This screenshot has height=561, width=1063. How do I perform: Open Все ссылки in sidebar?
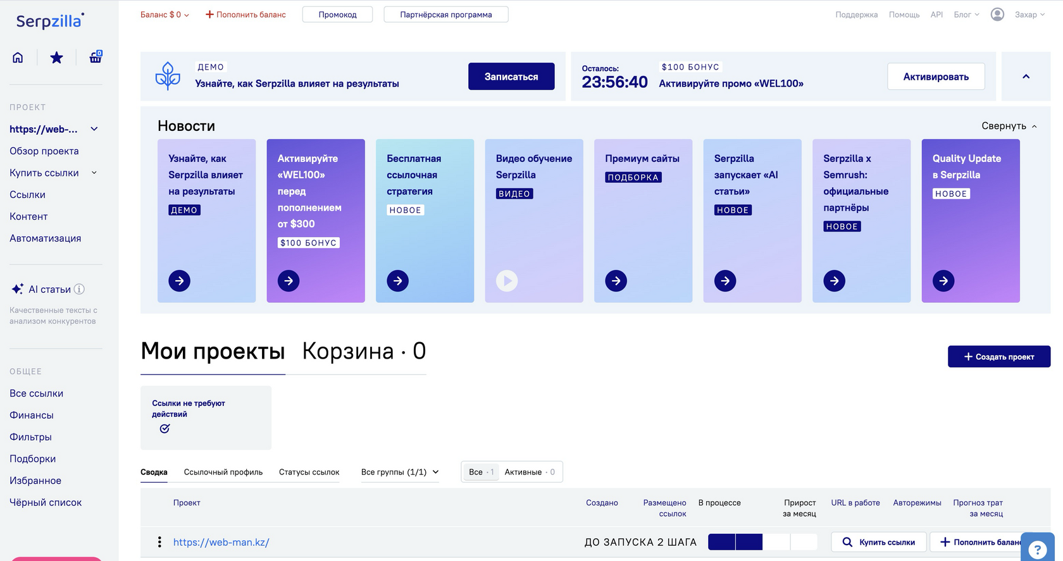pos(36,393)
